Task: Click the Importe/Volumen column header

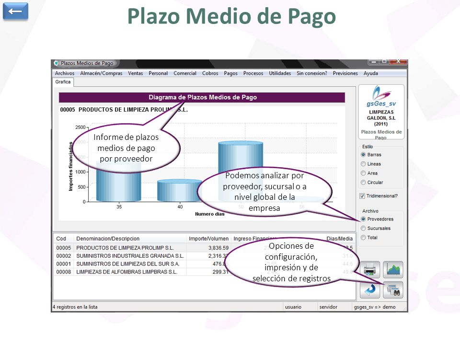Action: pos(208,239)
